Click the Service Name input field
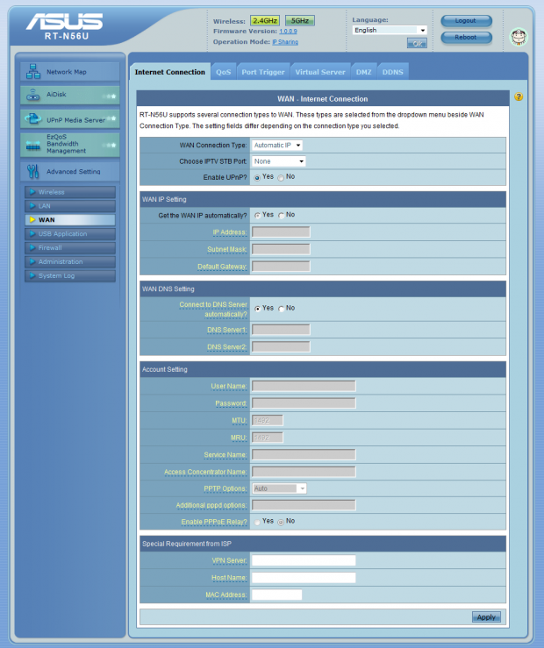Image resolution: width=544 pixels, height=648 pixels. 304,454
